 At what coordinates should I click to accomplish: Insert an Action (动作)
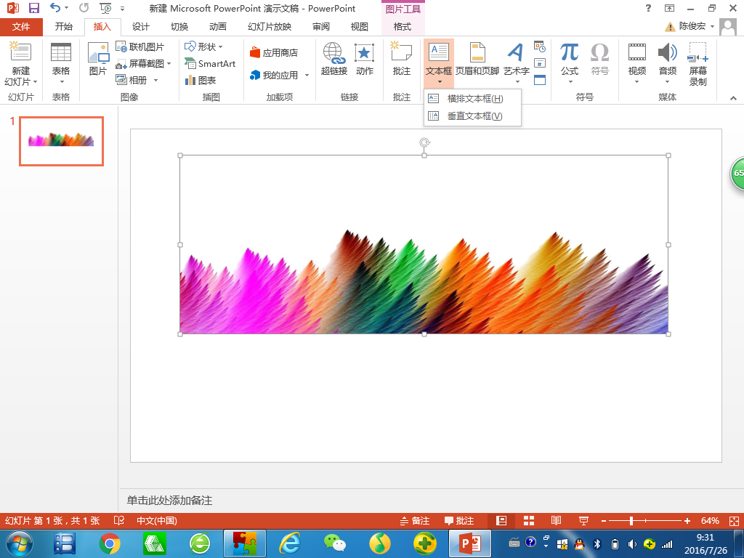(x=365, y=59)
